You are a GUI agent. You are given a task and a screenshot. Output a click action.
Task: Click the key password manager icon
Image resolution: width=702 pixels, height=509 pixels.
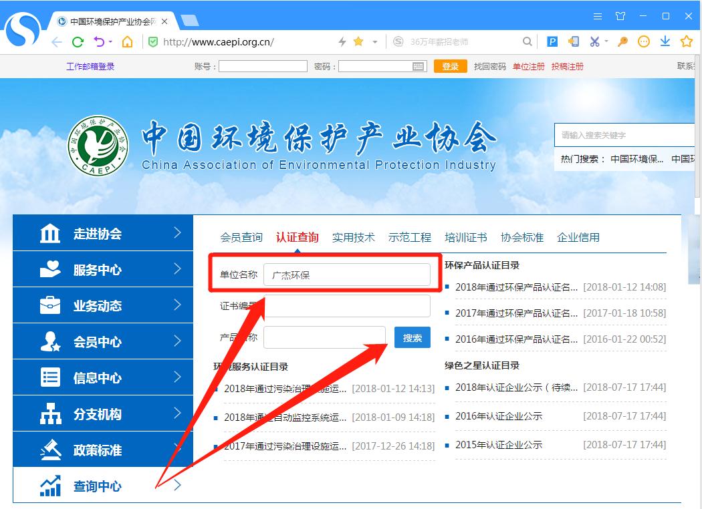tap(622, 41)
